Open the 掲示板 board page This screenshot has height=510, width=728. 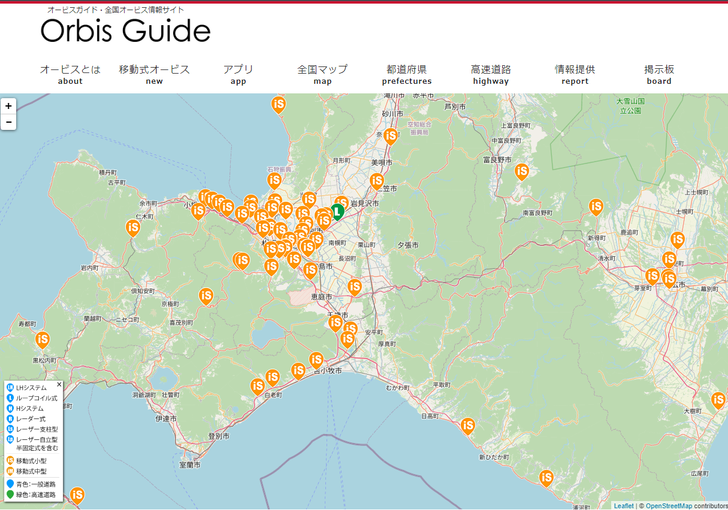coord(659,74)
